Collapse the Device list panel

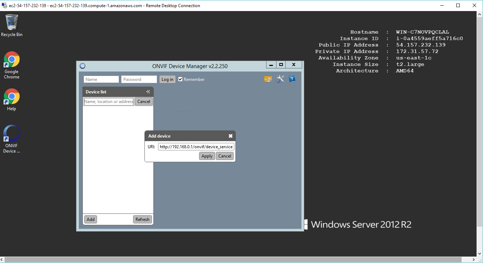(148, 92)
